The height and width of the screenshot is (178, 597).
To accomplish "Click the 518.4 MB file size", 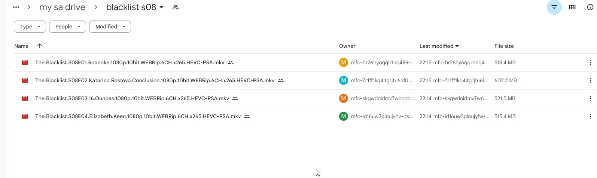I will (x=505, y=62).
